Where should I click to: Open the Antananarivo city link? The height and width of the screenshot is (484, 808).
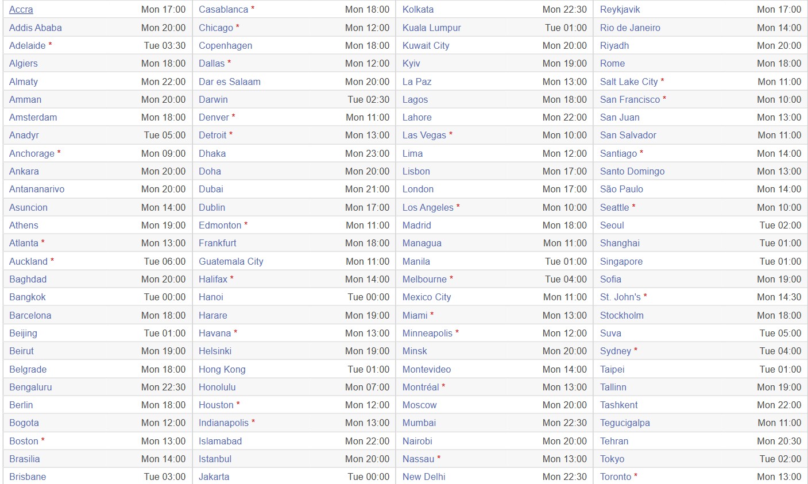37,189
